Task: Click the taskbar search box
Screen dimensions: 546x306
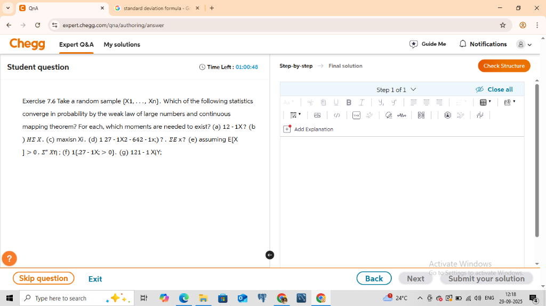Action: click(77, 298)
